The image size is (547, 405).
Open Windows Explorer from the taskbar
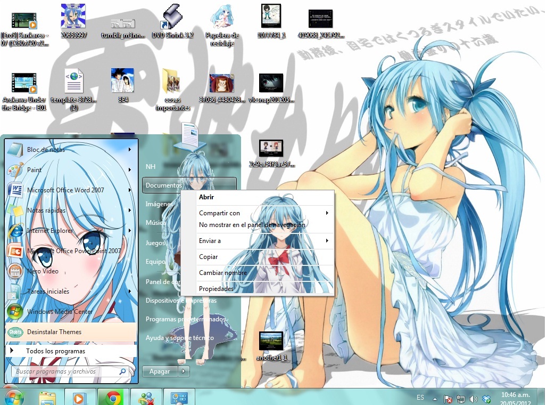tap(47, 399)
